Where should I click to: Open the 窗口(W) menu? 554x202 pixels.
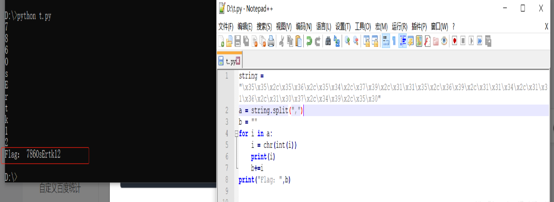[x=440, y=26]
